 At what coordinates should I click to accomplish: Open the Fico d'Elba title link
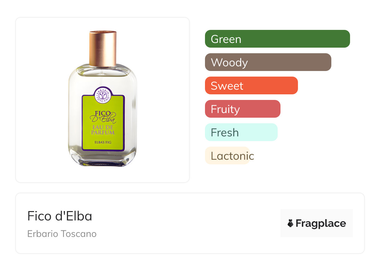60,216
